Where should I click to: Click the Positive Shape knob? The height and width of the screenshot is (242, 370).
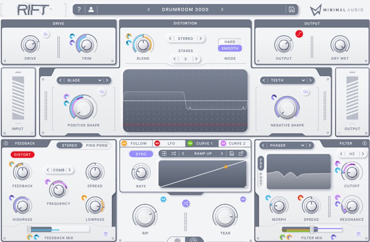(83, 108)
